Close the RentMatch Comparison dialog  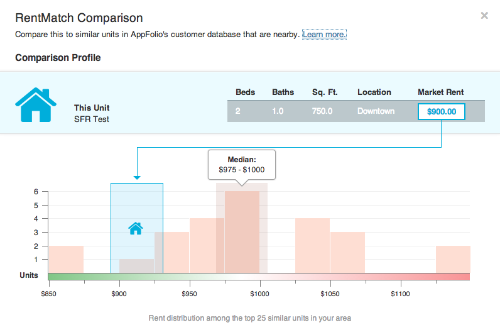(484, 16)
